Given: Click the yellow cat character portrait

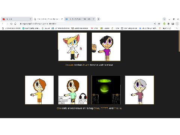Looking at the screenshot, I should [72, 47].
